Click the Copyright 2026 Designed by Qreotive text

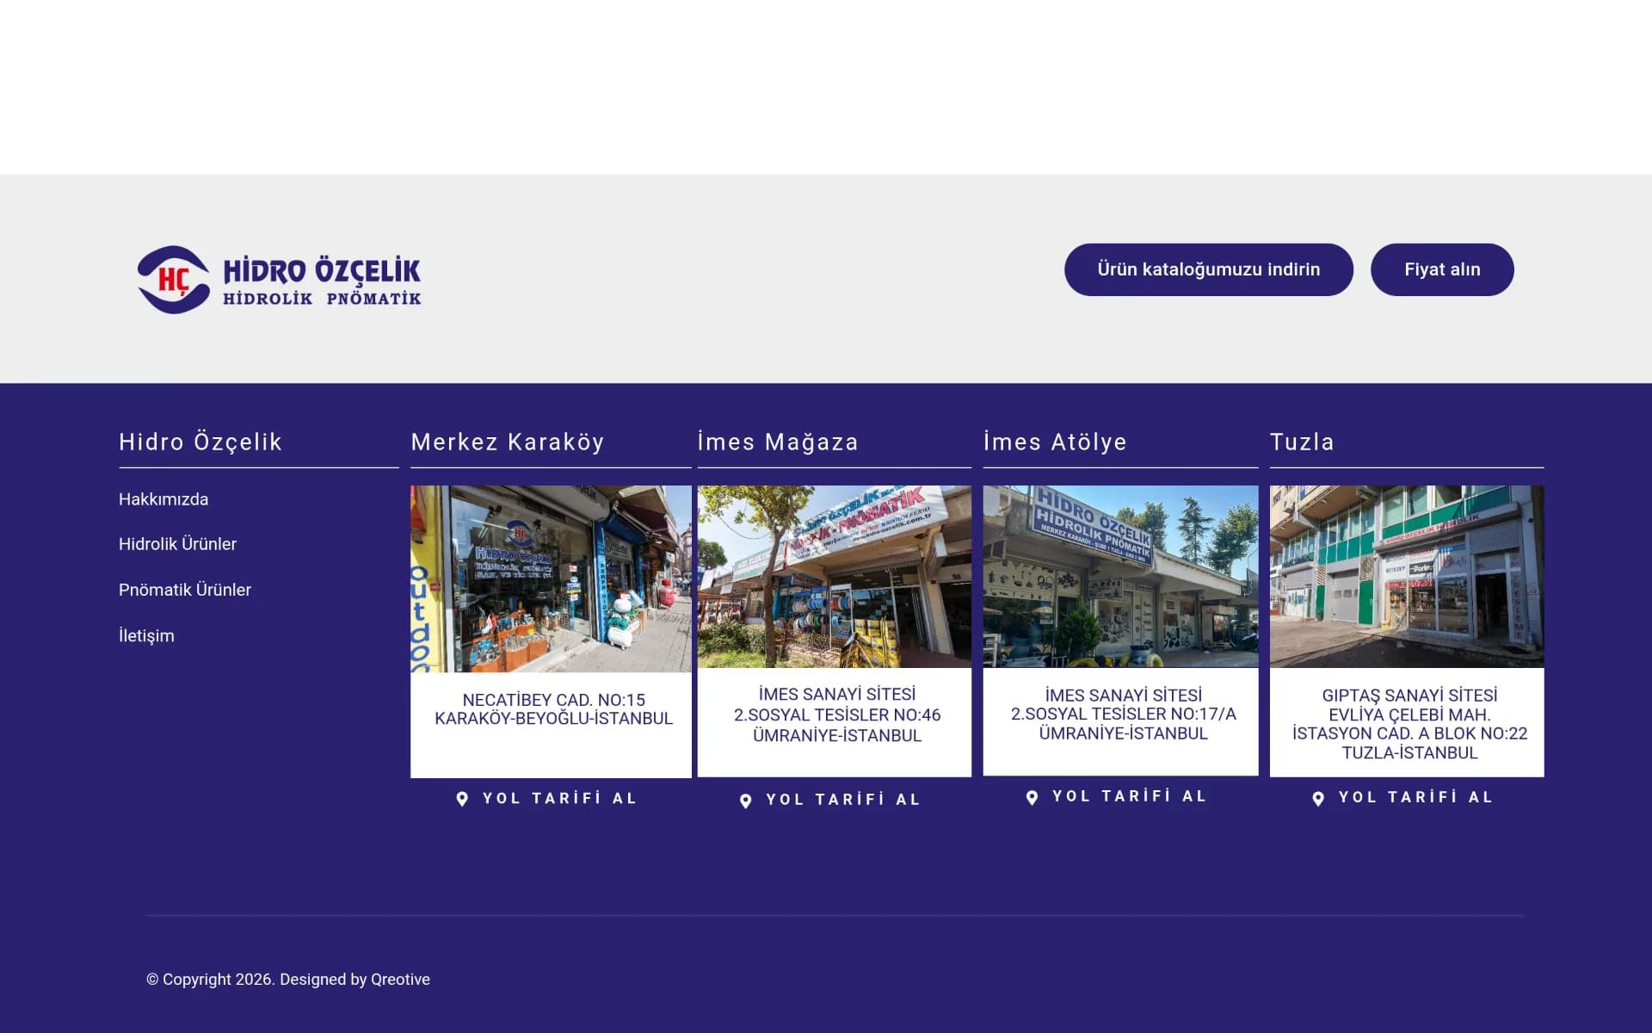[x=288, y=980]
